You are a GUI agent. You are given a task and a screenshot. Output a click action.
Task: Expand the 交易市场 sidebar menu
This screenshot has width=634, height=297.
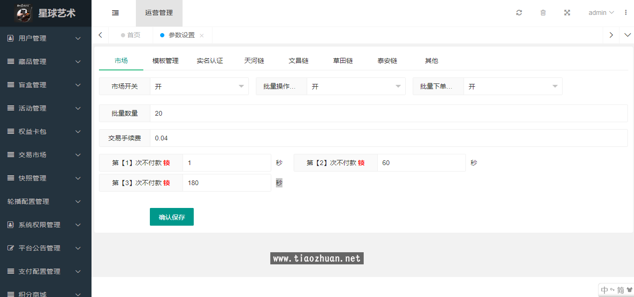tap(46, 155)
